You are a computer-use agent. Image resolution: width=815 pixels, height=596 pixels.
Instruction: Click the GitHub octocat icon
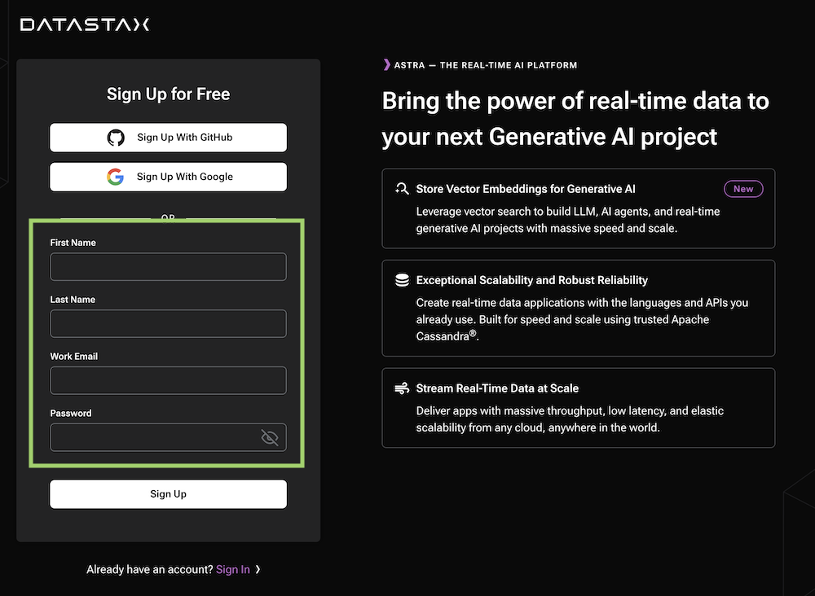[x=116, y=138]
